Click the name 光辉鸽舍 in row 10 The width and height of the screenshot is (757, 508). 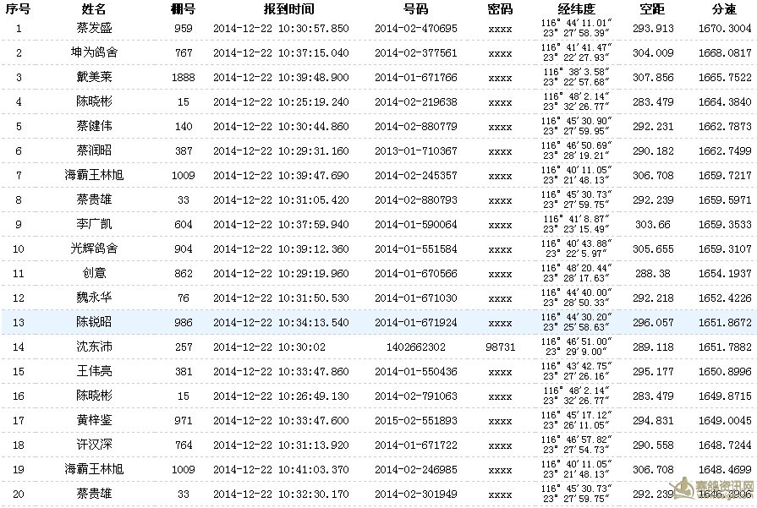[x=94, y=249]
